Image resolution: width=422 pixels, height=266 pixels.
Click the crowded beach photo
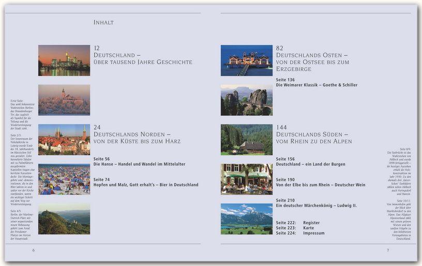pyautogui.click(x=64, y=179)
